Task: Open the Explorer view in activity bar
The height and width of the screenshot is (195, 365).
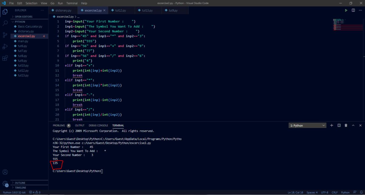Action: tap(5, 12)
